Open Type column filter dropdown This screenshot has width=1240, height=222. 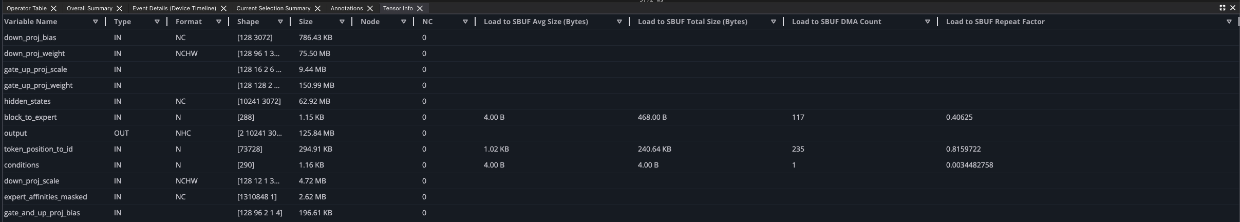pos(157,22)
